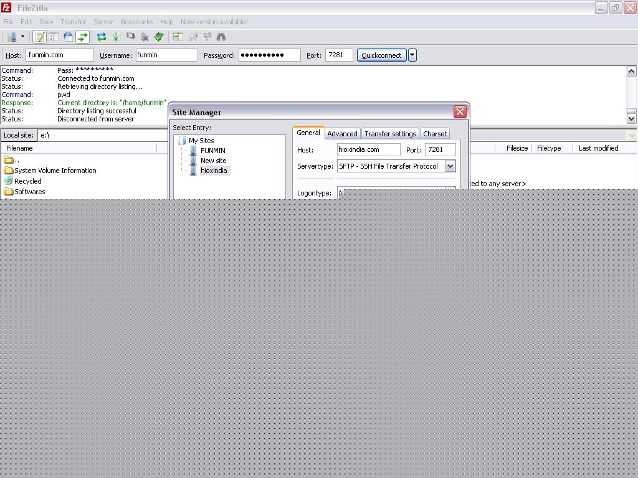Click the parent directory folder icon
This screenshot has width=638, height=478.
pos(9,160)
